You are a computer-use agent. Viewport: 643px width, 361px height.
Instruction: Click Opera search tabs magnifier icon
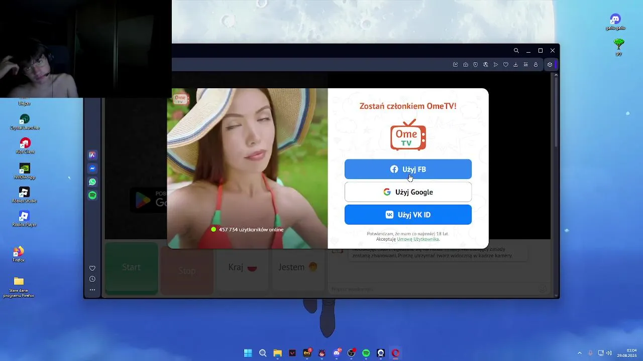[x=516, y=51]
